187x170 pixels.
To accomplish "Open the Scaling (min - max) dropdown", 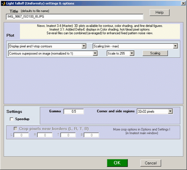I will (135, 46).
